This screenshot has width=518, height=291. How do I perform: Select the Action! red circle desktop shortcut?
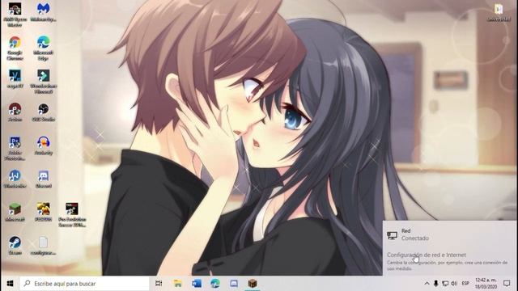(x=15, y=112)
